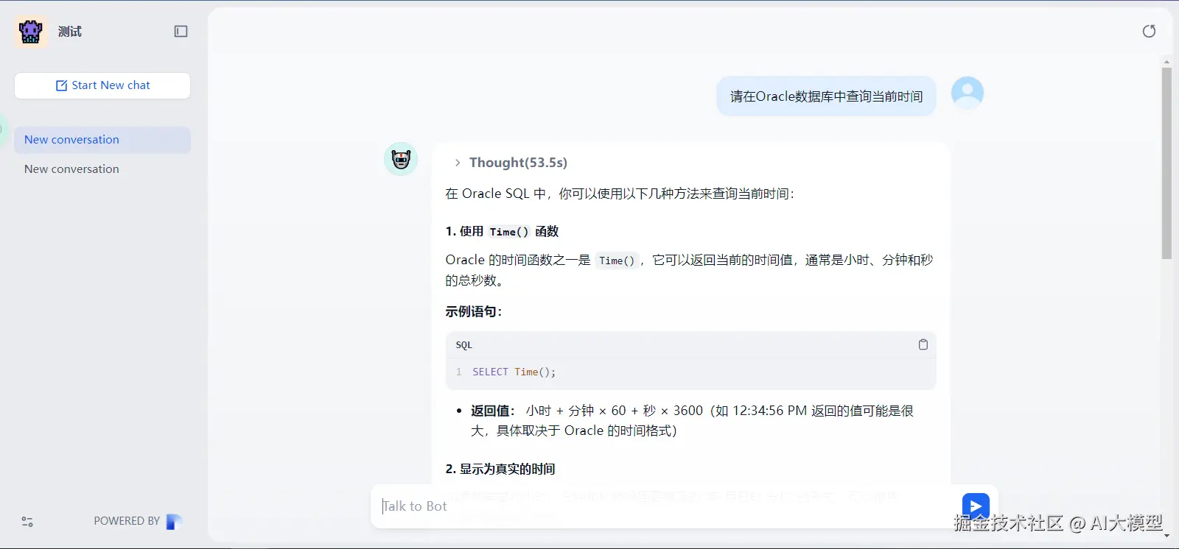Click the POWERED BY logo
The image size is (1179, 549).
point(174,521)
